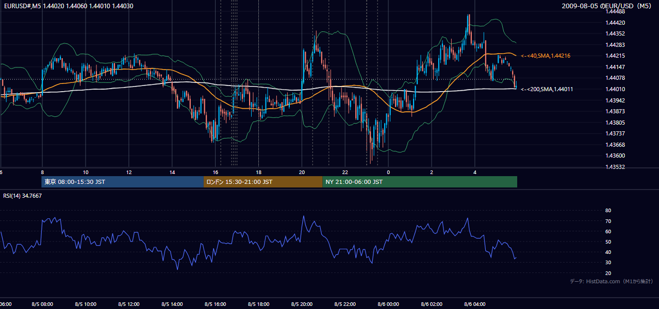Click price axis label 1.43942

tap(615, 100)
